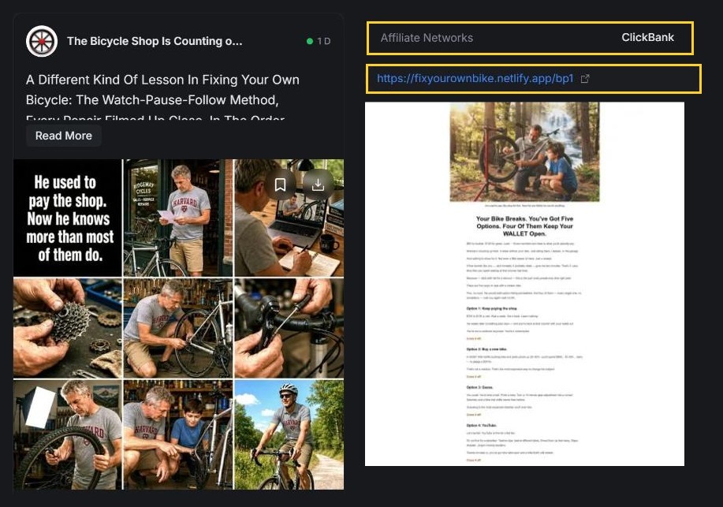
Task: Bookmark the ad creative
Action: tap(281, 185)
